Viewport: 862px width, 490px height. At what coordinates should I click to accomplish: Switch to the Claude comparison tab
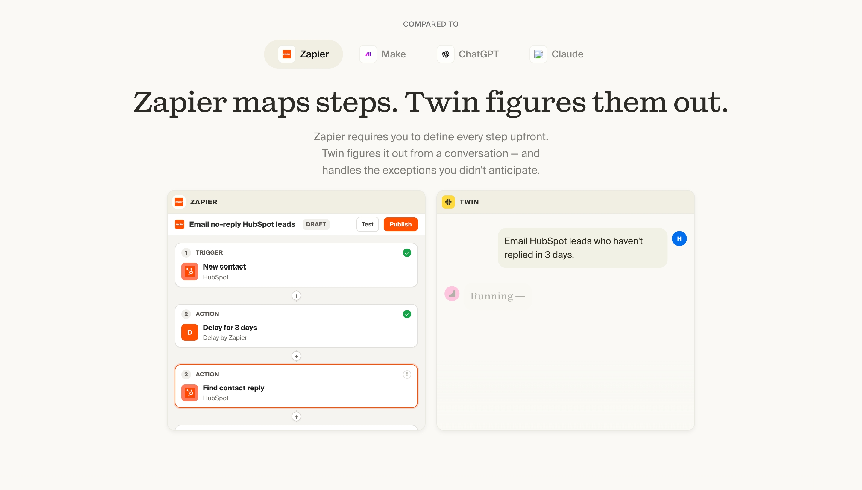point(557,54)
